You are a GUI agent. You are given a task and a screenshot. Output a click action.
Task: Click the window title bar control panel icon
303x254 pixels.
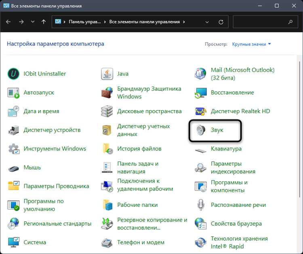click(6, 6)
